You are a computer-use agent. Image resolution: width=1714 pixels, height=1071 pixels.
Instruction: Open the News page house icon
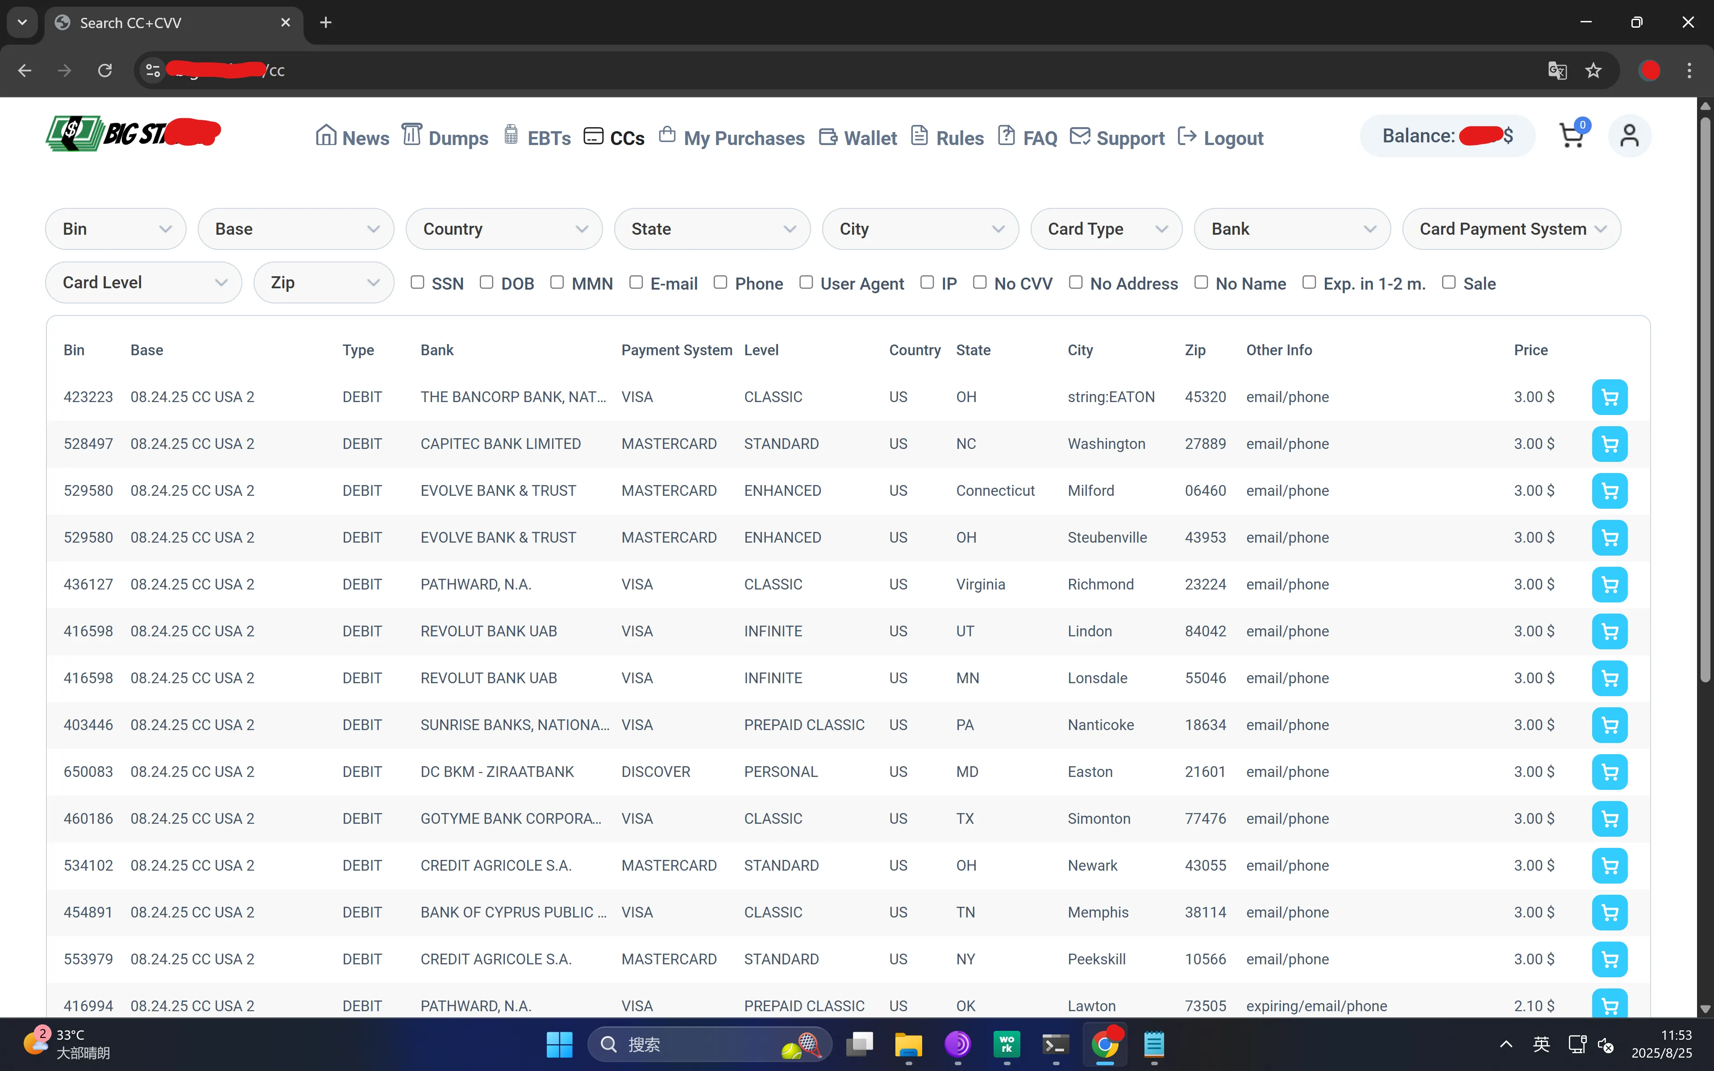(326, 135)
